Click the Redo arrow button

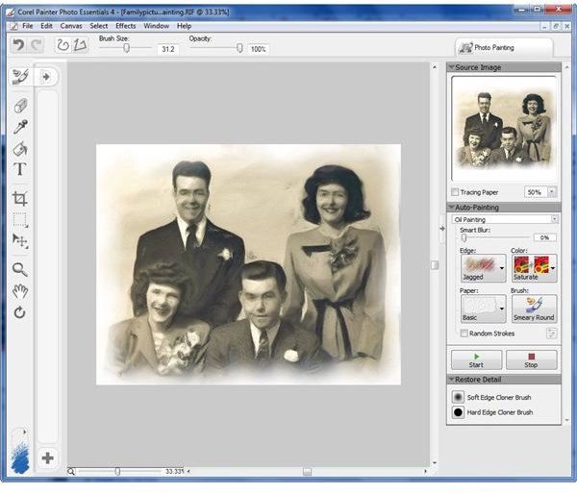[37, 45]
